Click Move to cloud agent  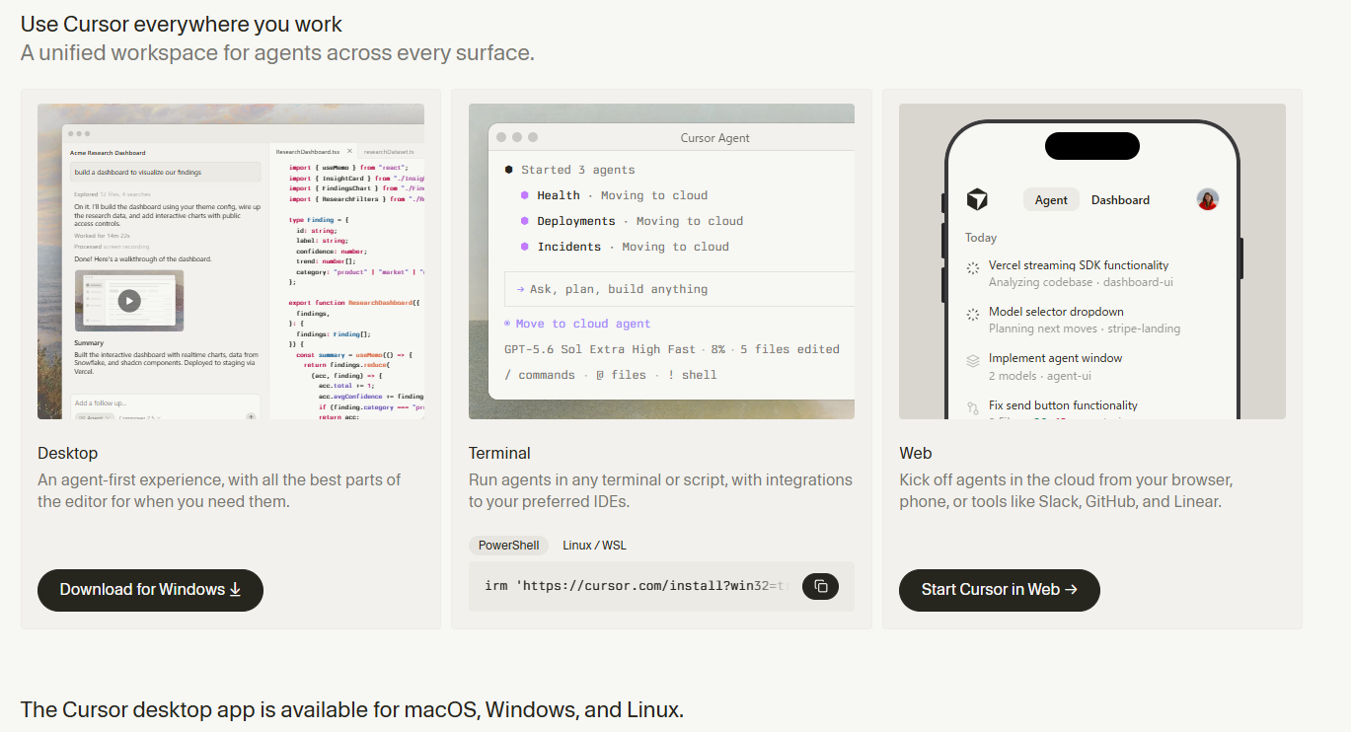[577, 324]
